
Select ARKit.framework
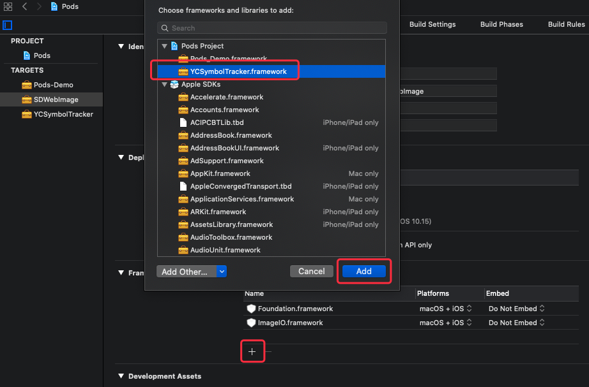click(272, 212)
